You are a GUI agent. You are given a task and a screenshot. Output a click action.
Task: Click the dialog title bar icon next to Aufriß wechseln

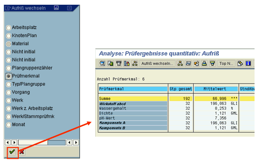[8, 8]
